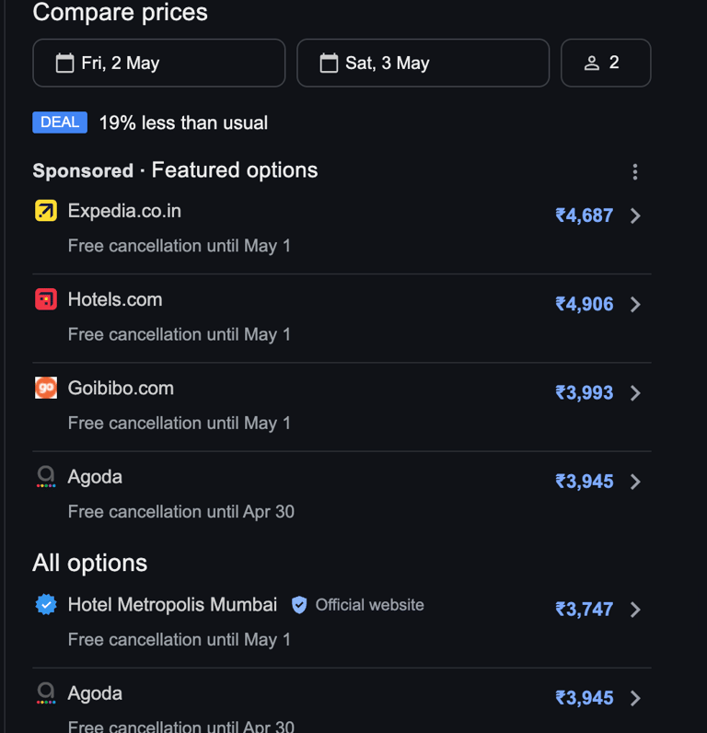The height and width of the screenshot is (733, 707).
Task: Click the Goibibo.com logo icon
Action: pos(46,388)
